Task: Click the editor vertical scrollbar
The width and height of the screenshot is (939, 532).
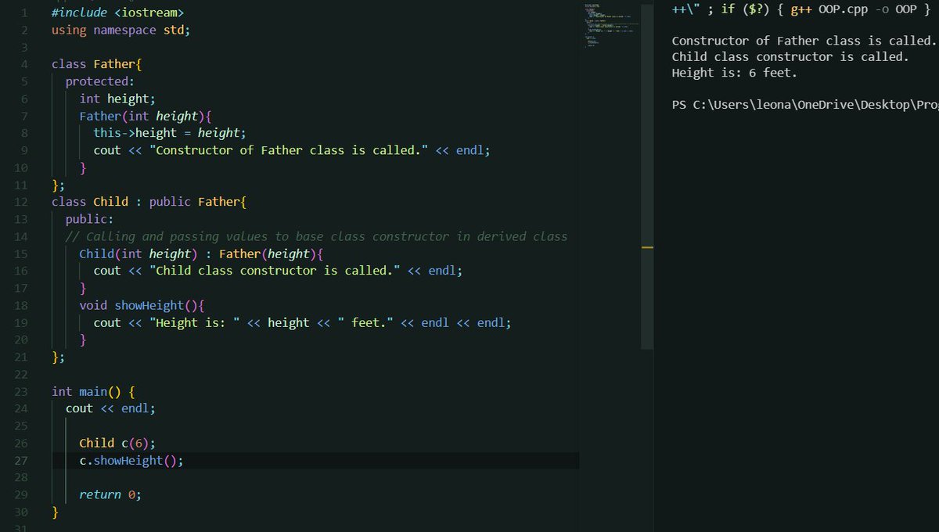Action: tap(647, 176)
